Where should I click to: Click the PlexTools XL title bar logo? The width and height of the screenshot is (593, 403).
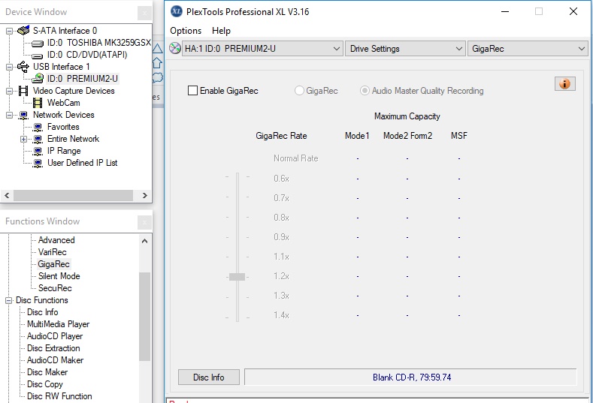click(x=177, y=12)
